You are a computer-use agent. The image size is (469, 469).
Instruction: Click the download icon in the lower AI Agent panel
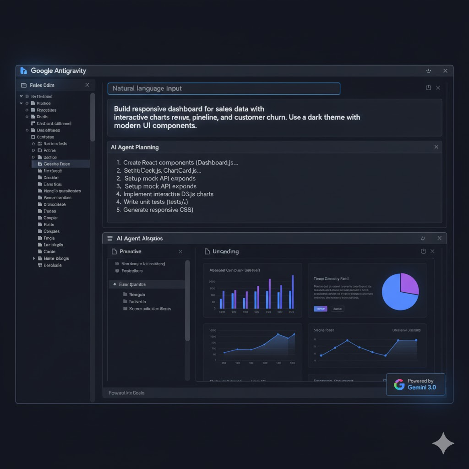click(x=423, y=239)
